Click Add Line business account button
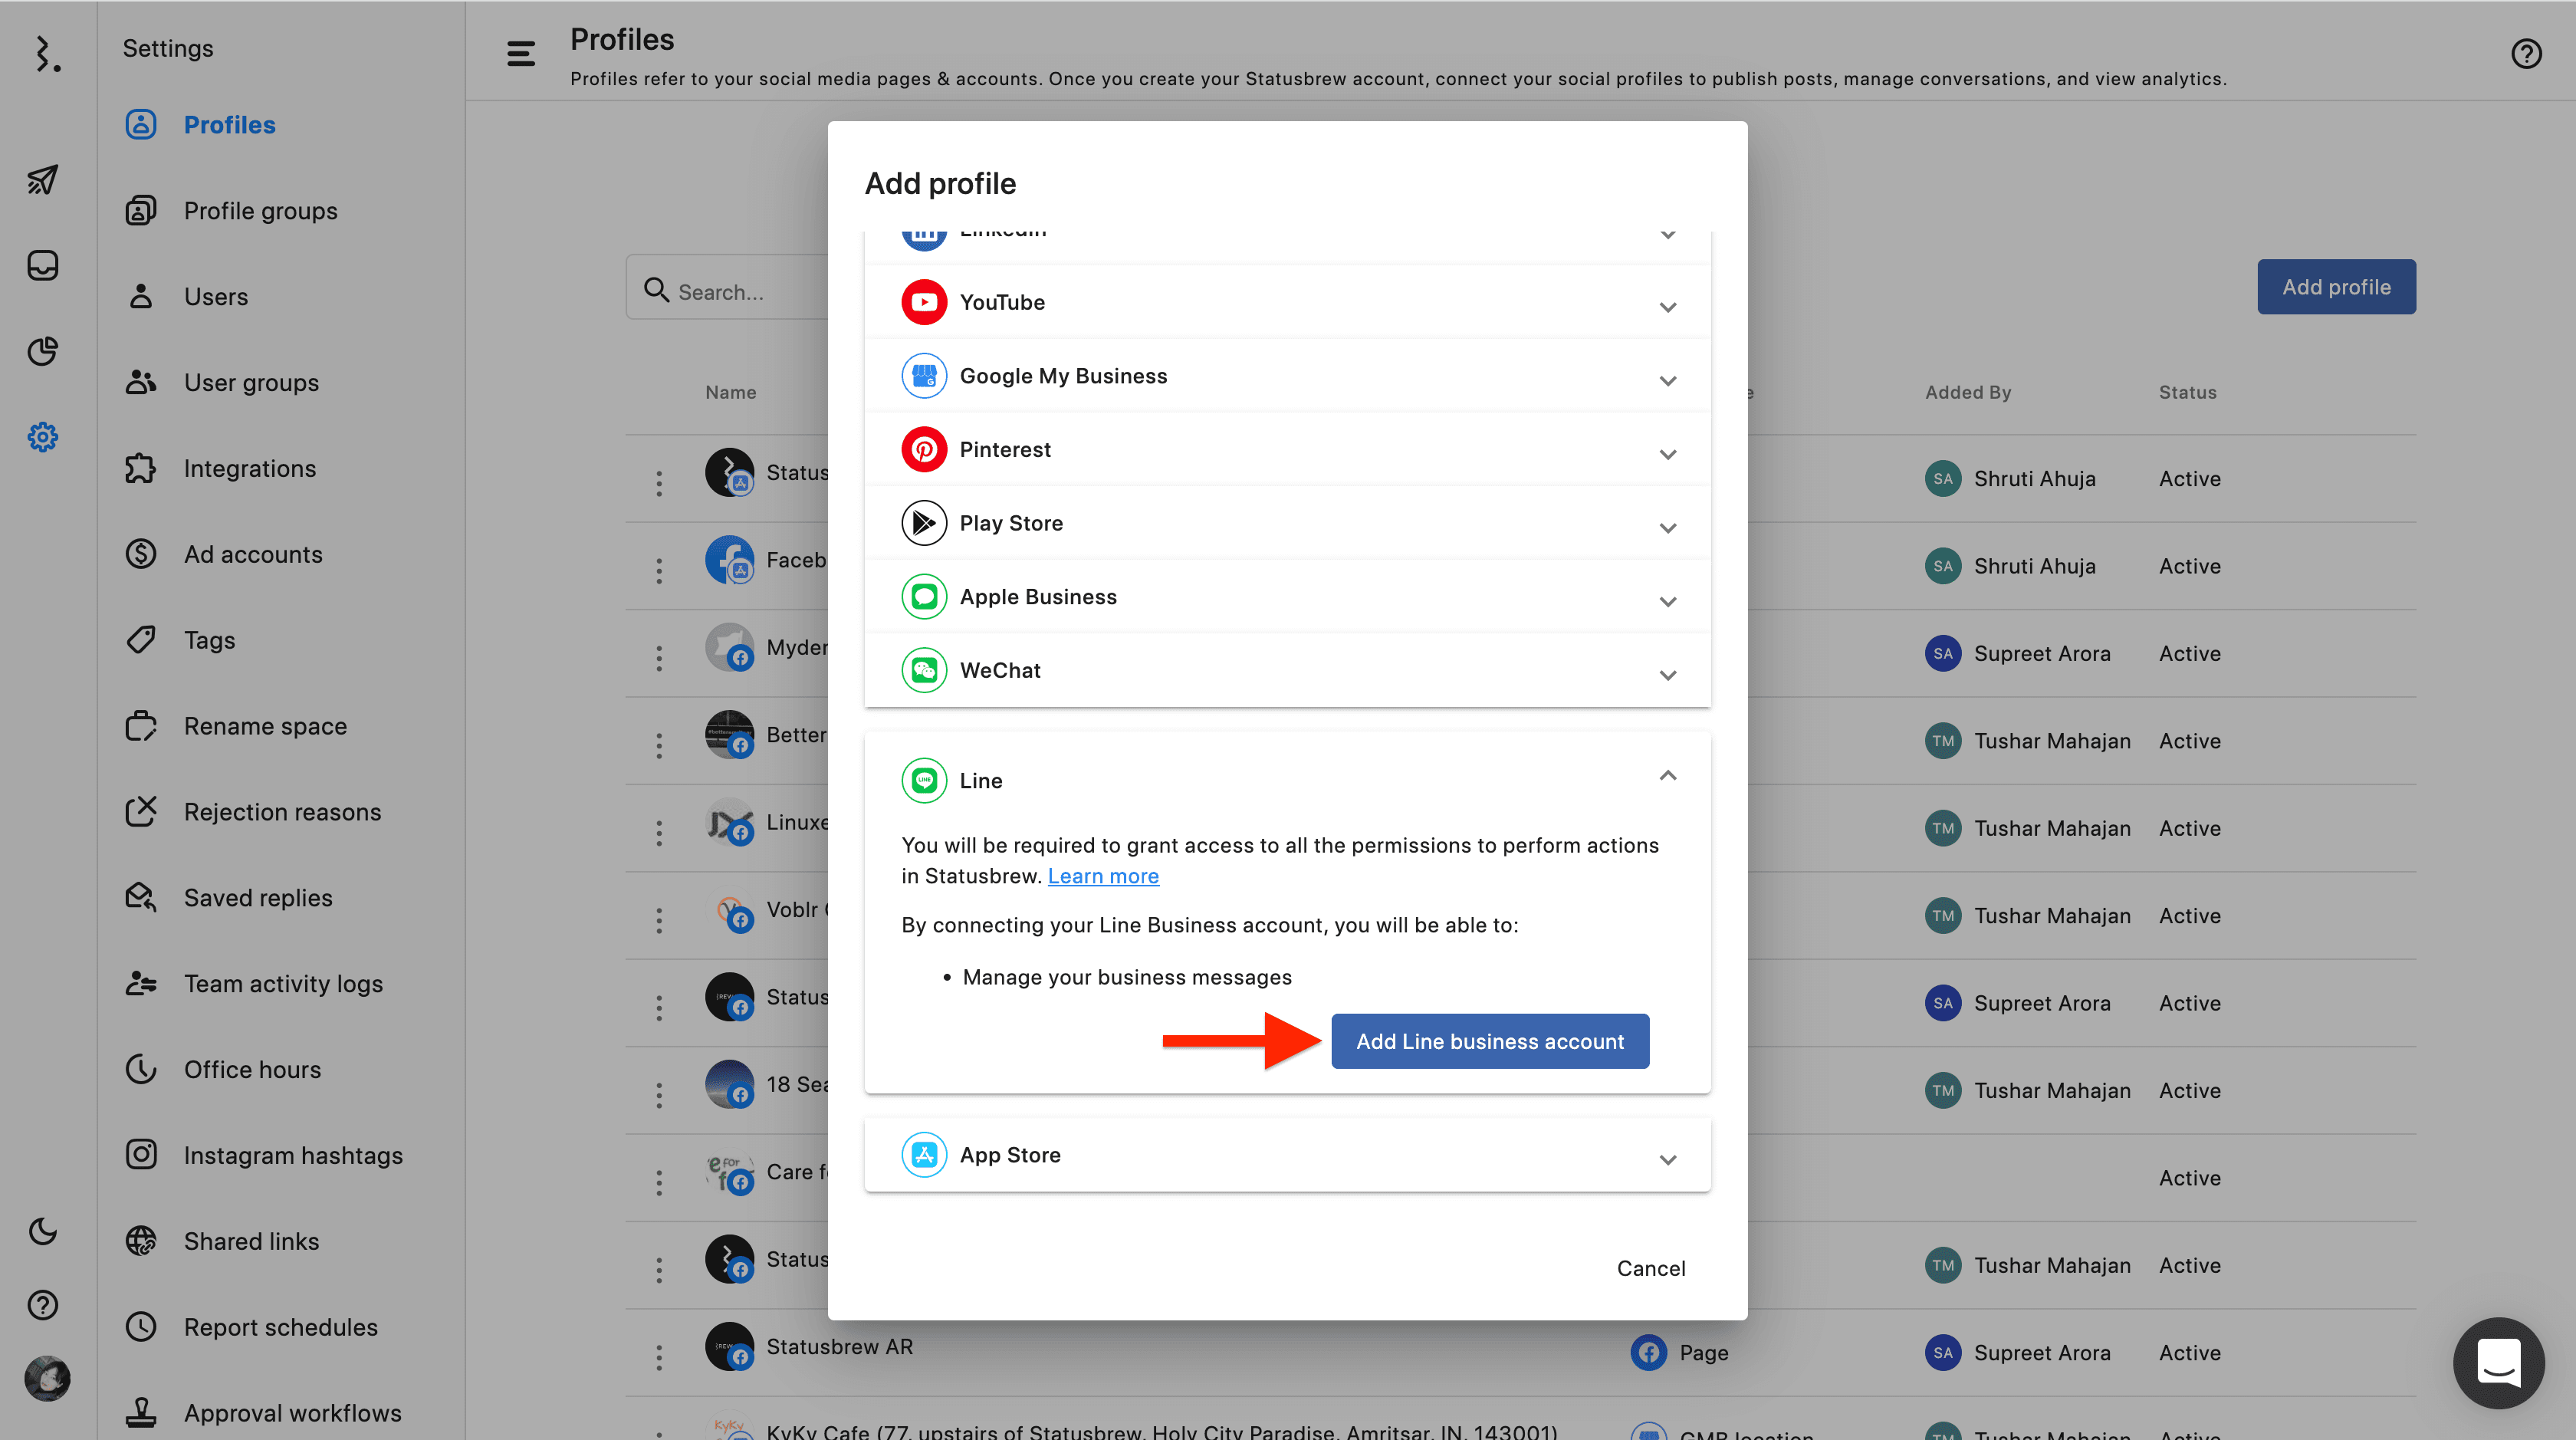This screenshot has height=1440, width=2576. pyautogui.click(x=1490, y=1041)
